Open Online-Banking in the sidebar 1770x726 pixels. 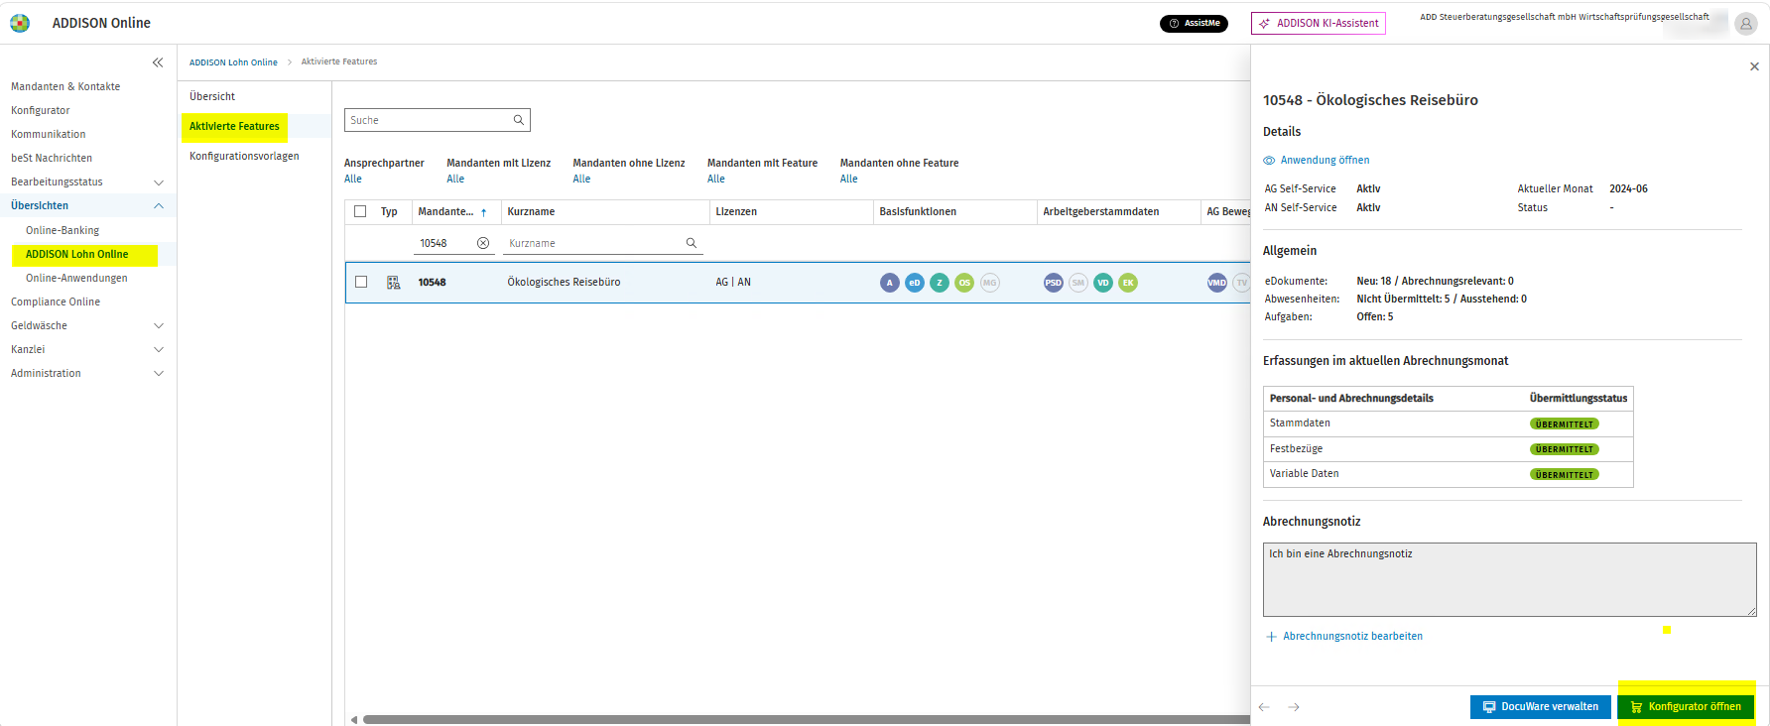(63, 230)
